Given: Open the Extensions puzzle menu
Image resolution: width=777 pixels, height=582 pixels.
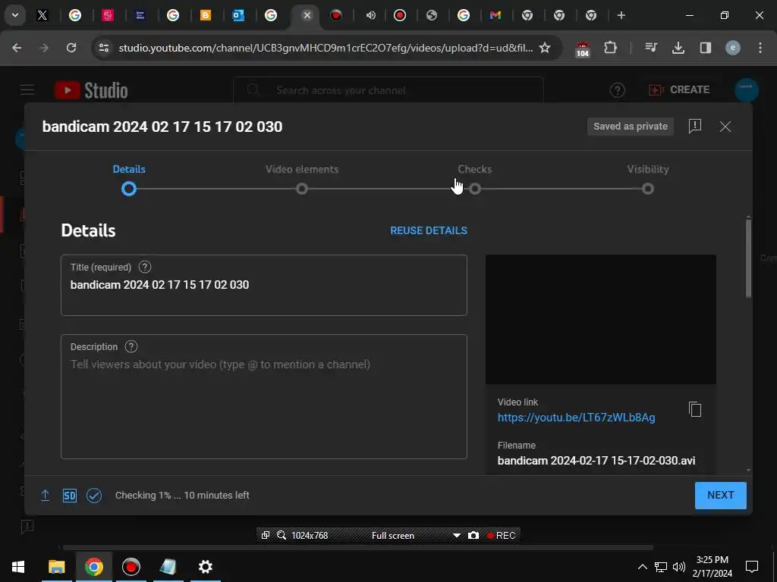Looking at the screenshot, I should [611, 48].
